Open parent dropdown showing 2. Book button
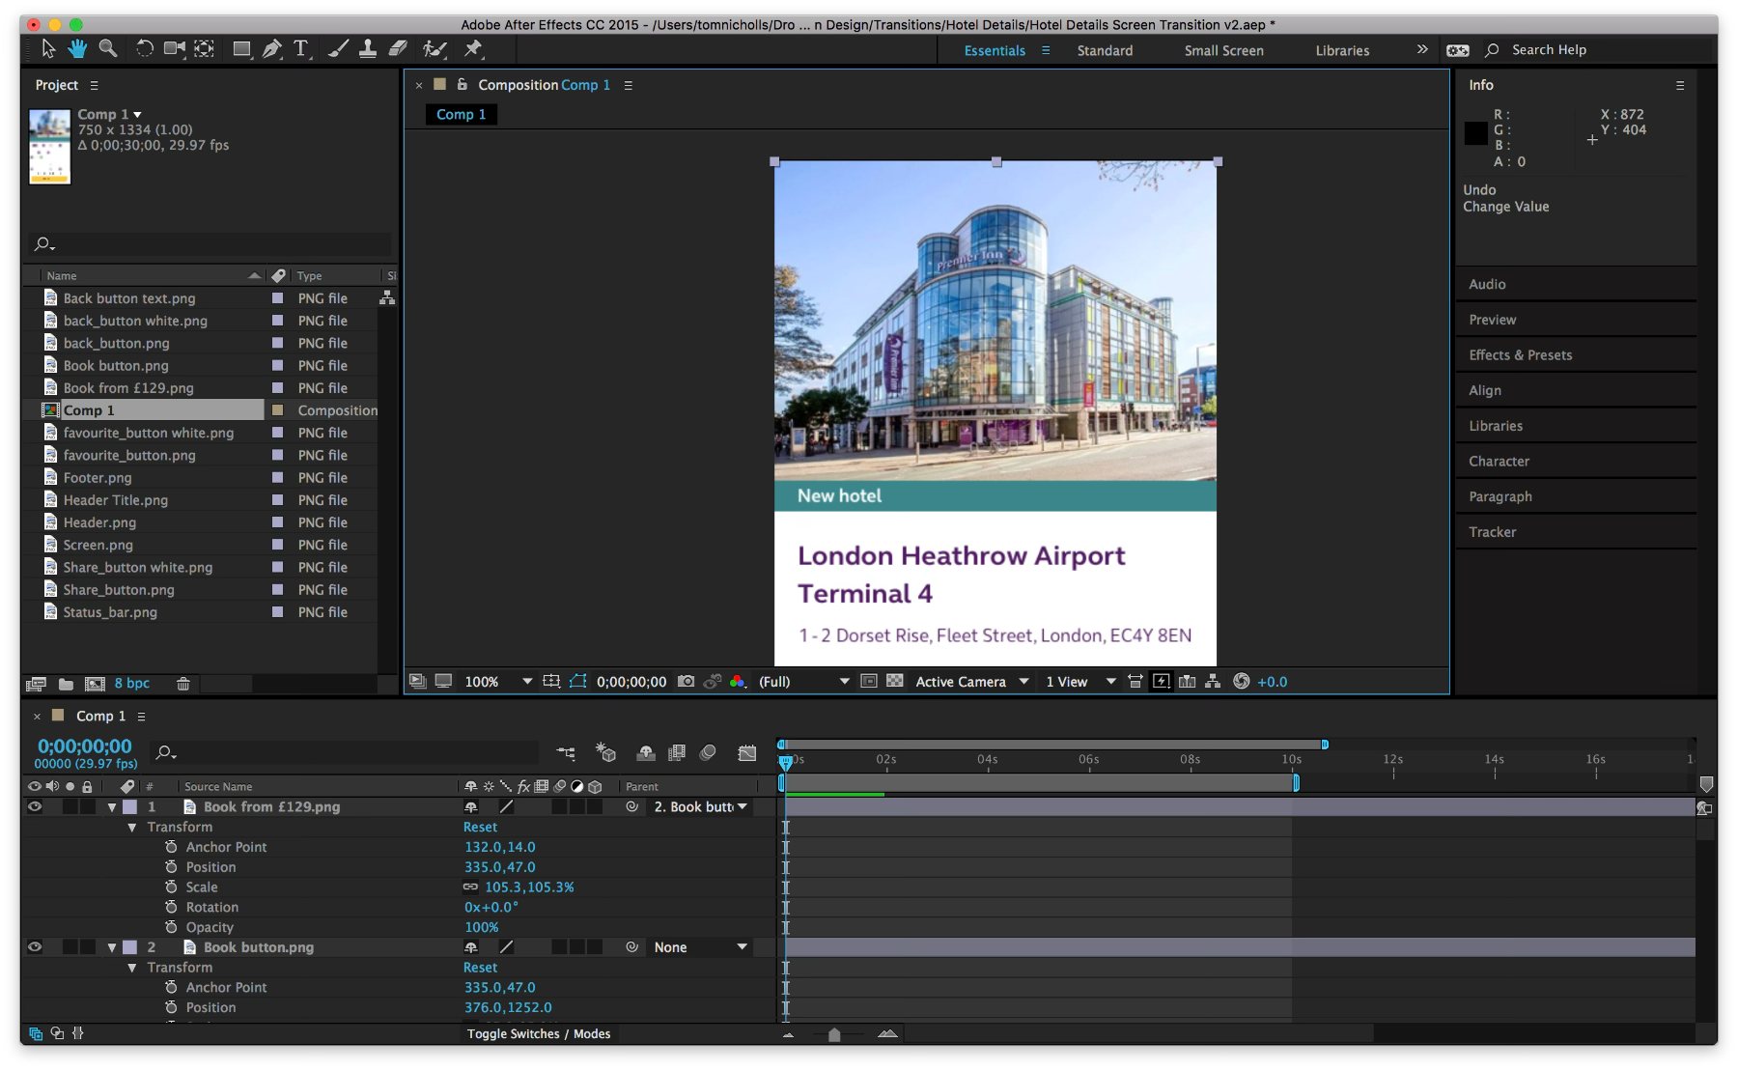The height and width of the screenshot is (1070, 1738). (x=701, y=806)
